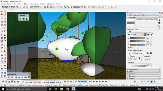Screen dimensions: 163x91
Task: Open the Edición menu
Action: click(10, 4)
